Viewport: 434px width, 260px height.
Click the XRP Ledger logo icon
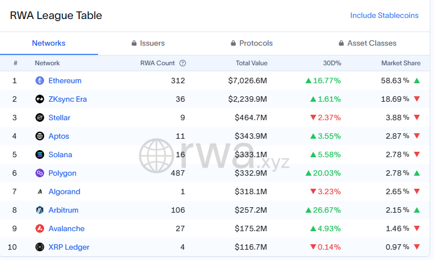click(x=40, y=247)
